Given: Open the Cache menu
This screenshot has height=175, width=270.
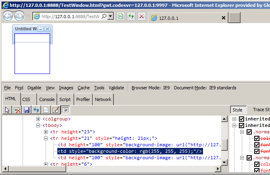Looking at the screenshot, I should (x=84, y=88).
